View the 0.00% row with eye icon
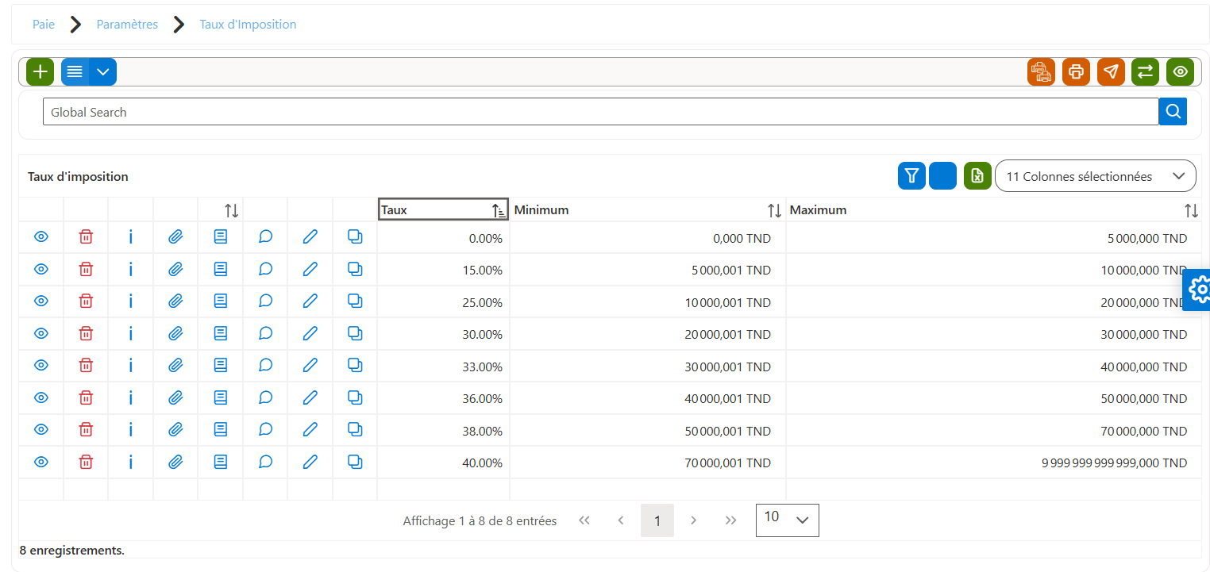 (x=41, y=237)
